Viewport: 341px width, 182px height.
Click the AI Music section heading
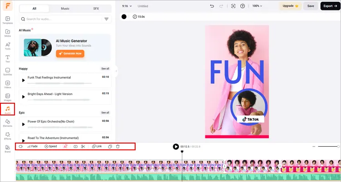click(x=25, y=30)
